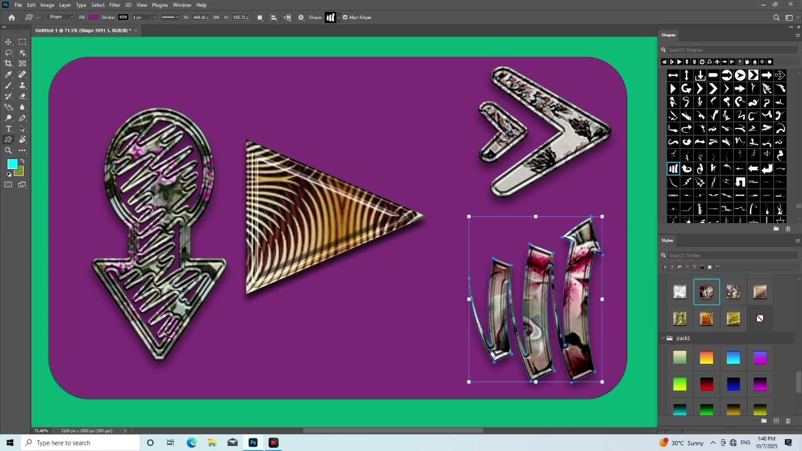Open the Plugins menu
The height and width of the screenshot is (451, 802).
160,5
